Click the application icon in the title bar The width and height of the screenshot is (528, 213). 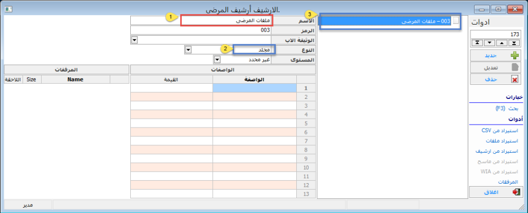click(9, 9)
